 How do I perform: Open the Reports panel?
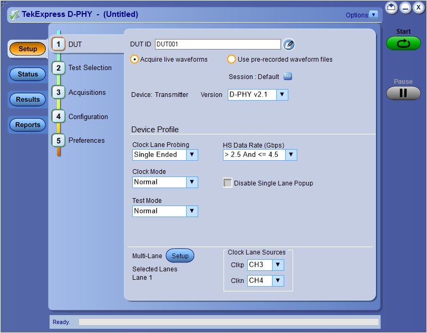tap(27, 125)
